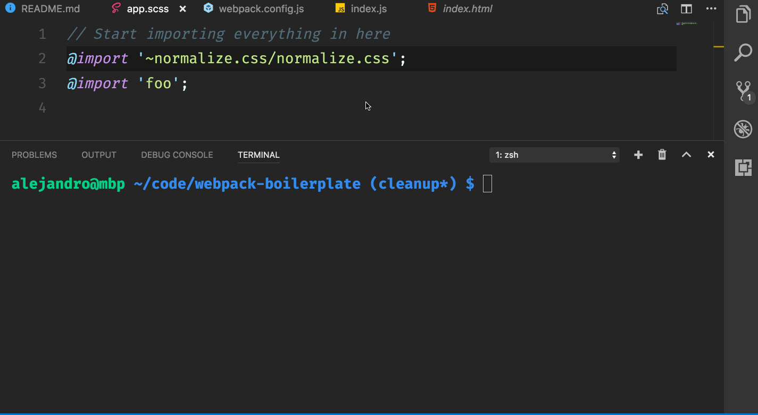Open the OUTPUT panel tab

99,155
